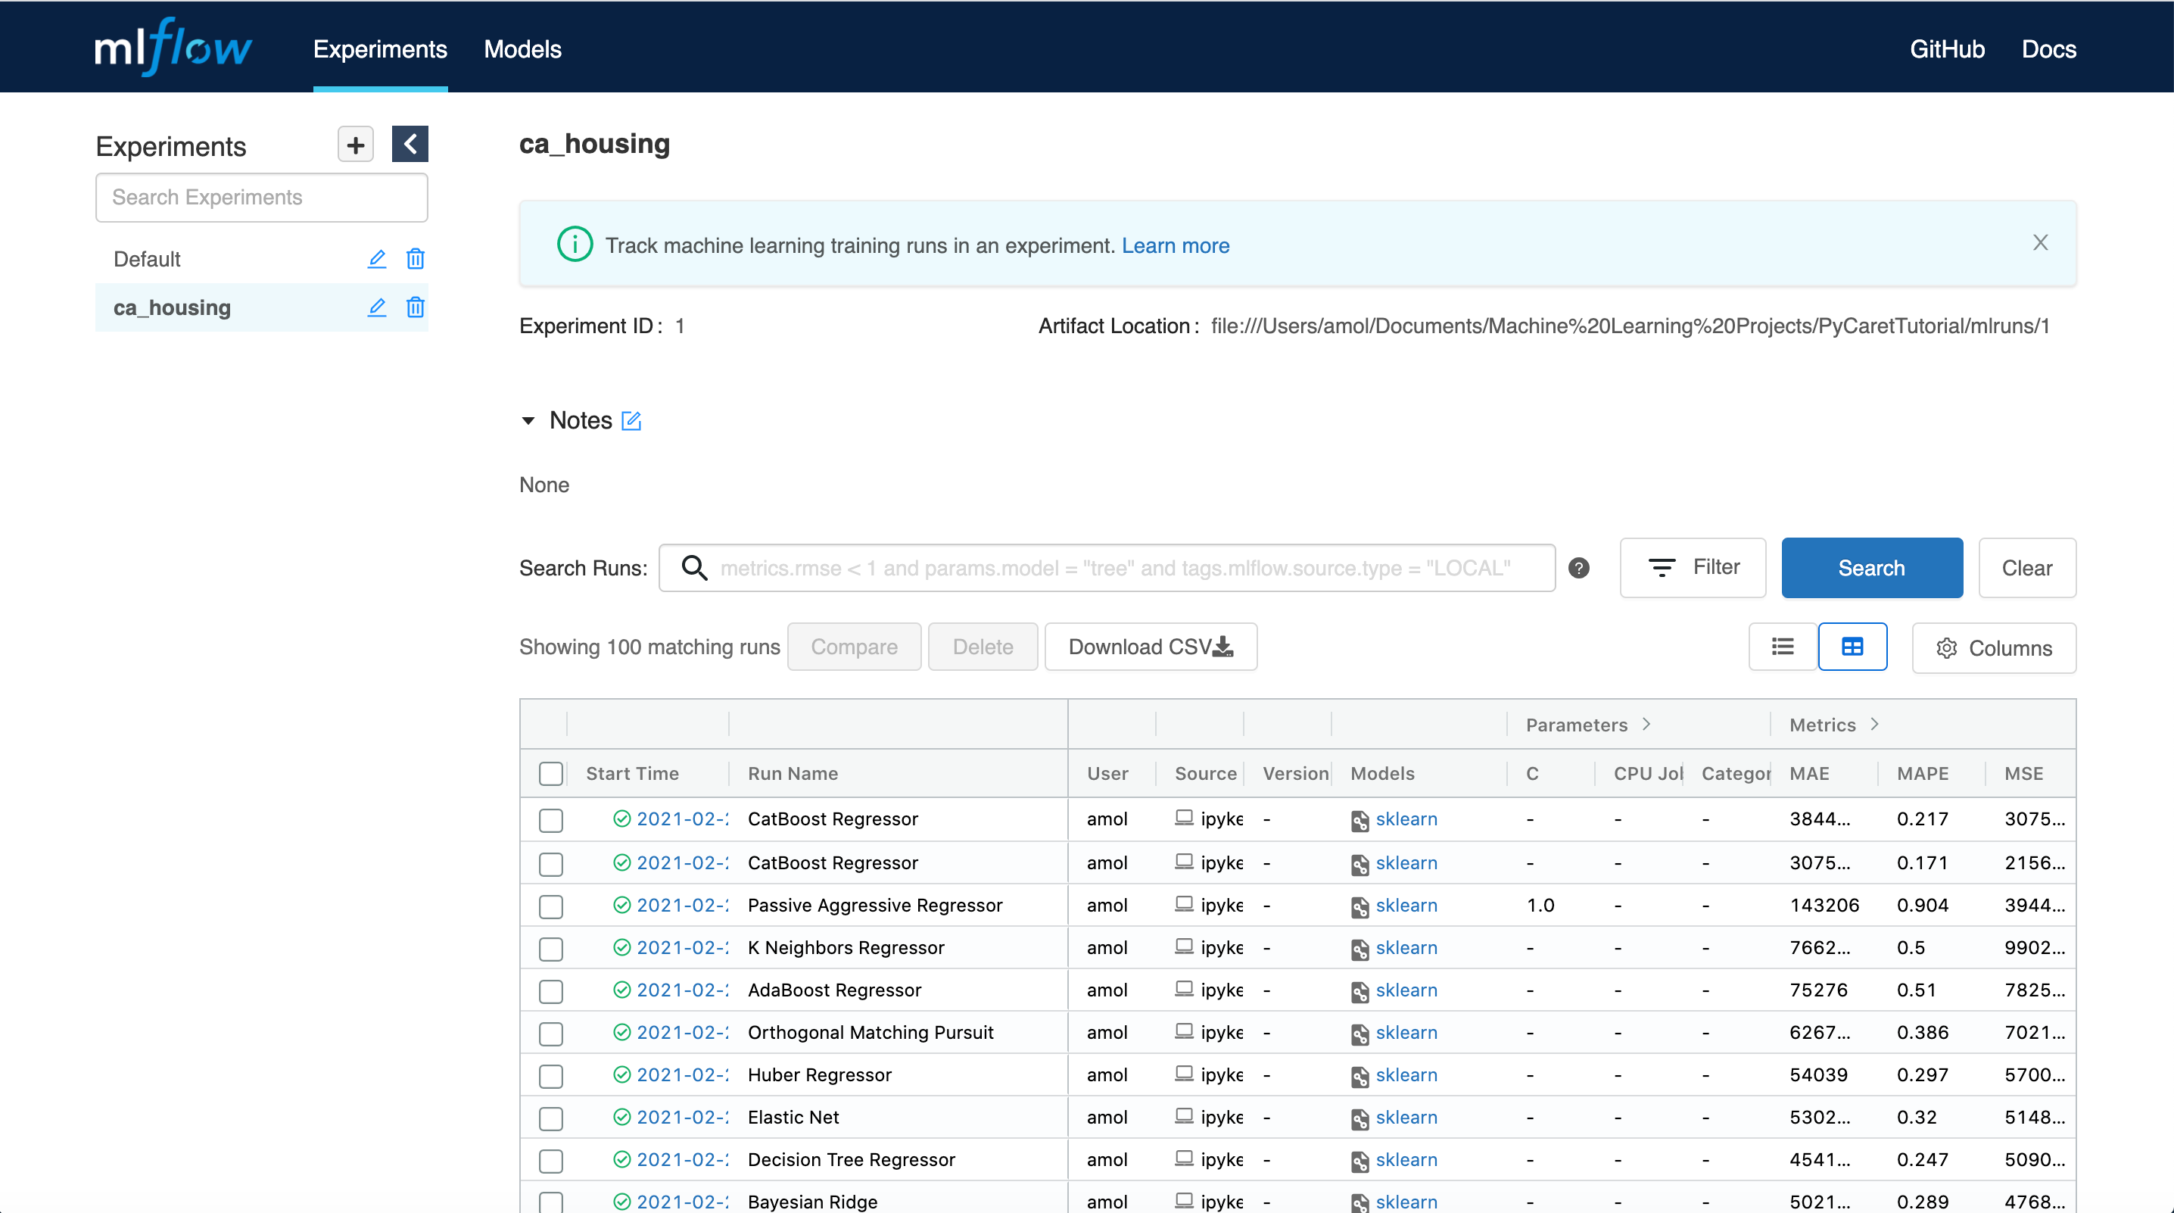Screen dimensions: 2174x1213
Task: Click the Compare button
Action: tap(854, 647)
